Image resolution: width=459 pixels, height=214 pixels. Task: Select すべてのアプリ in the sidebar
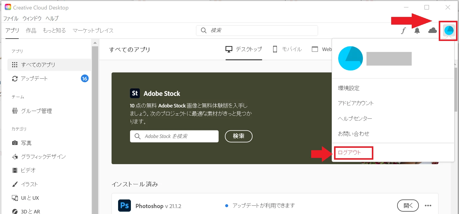49,65
